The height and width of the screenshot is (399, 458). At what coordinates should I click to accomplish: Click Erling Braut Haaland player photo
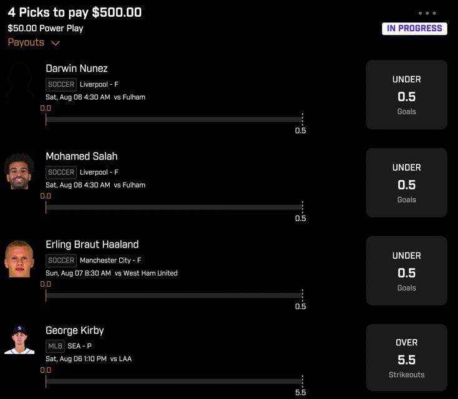[x=19, y=258]
